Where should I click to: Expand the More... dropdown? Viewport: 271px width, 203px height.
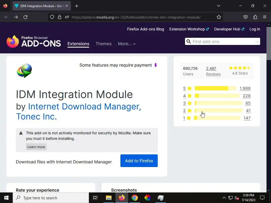pos(127,44)
